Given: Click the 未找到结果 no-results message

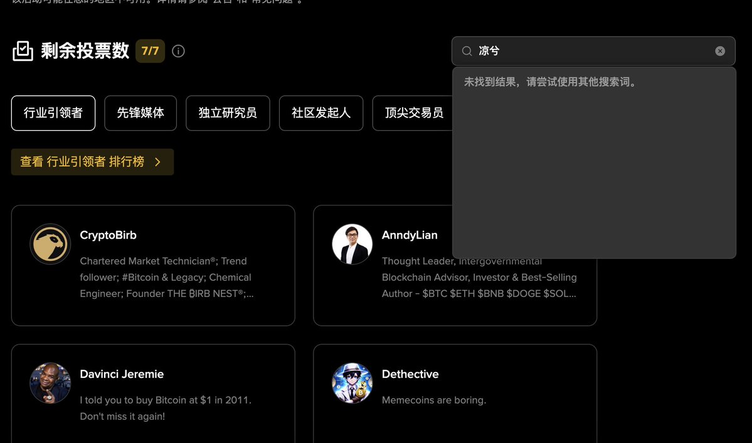Looking at the screenshot, I should click(x=551, y=82).
